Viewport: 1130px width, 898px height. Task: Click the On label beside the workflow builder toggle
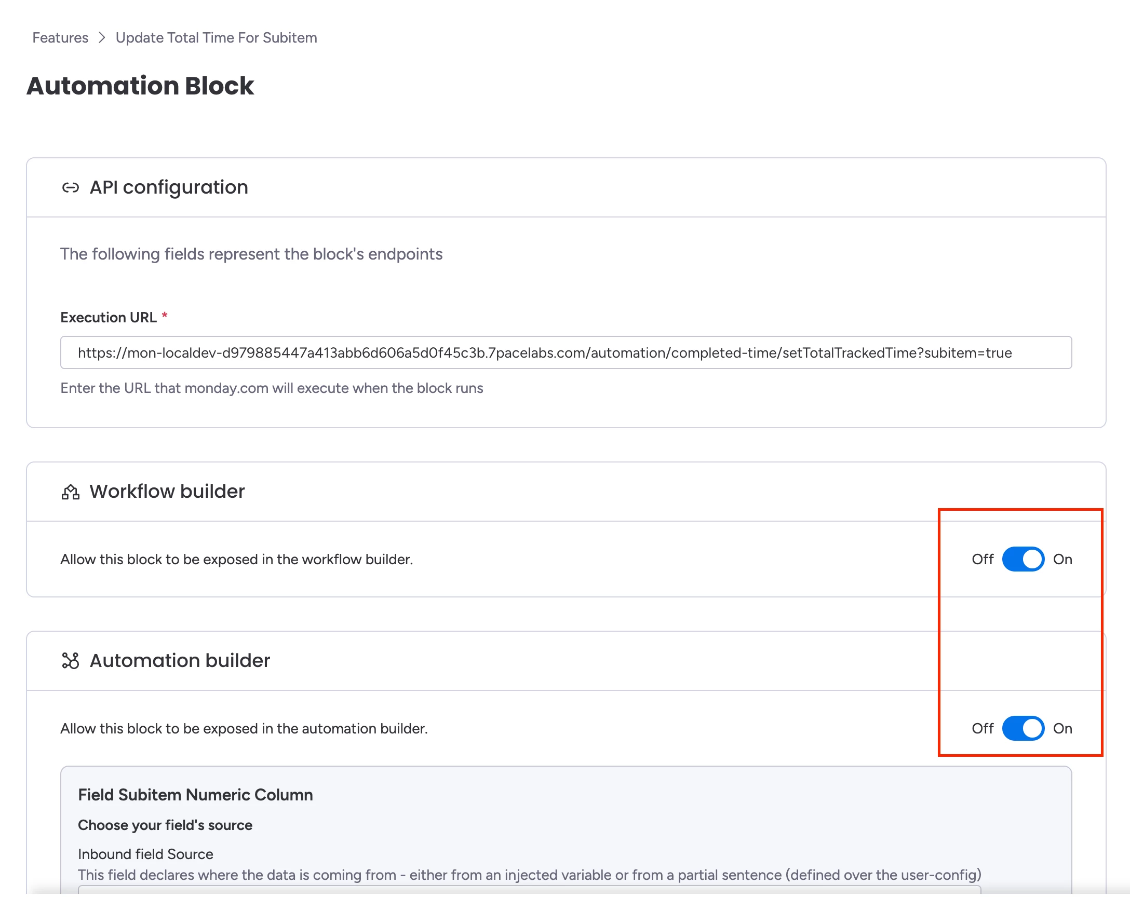[x=1062, y=559]
